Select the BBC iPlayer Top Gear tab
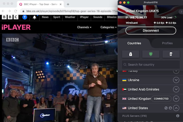 40,4
